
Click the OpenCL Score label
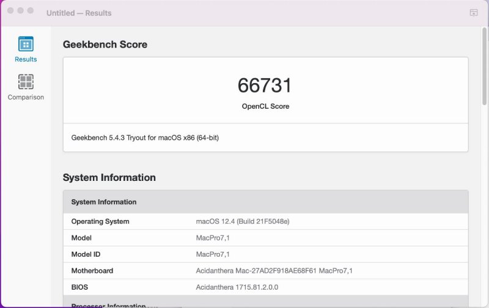point(265,106)
